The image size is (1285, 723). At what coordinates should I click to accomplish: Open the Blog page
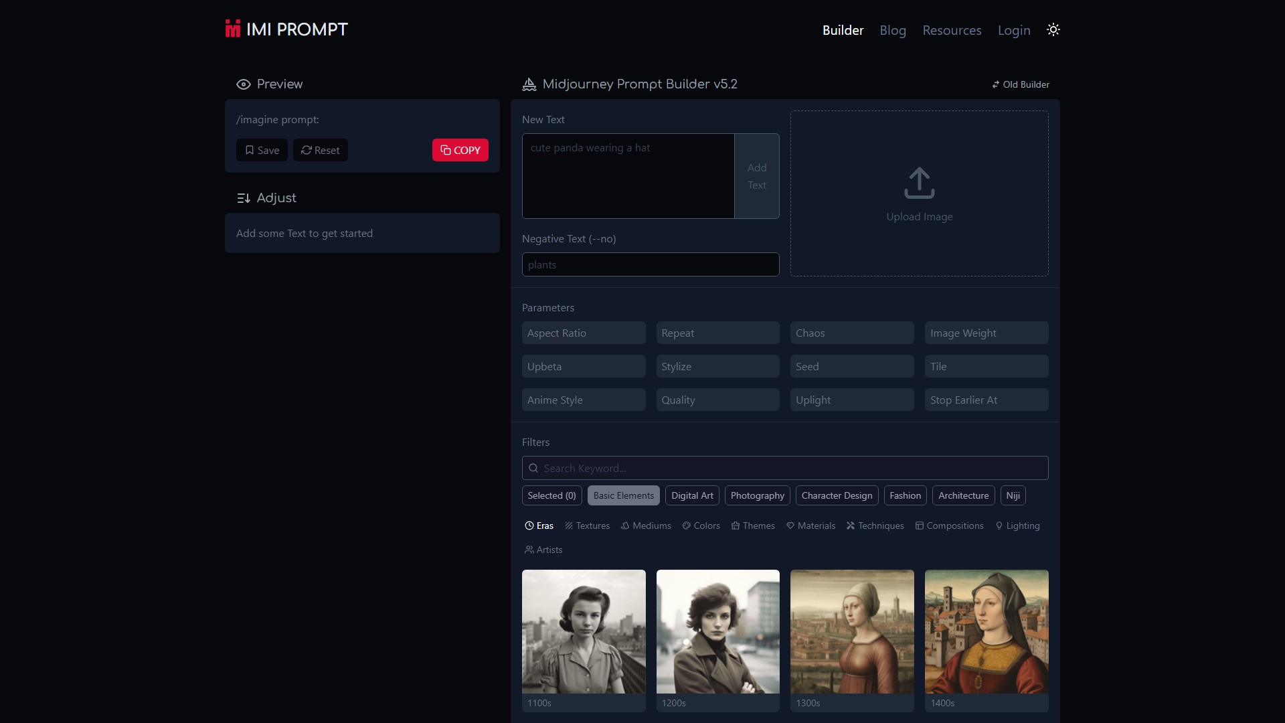pyautogui.click(x=892, y=30)
